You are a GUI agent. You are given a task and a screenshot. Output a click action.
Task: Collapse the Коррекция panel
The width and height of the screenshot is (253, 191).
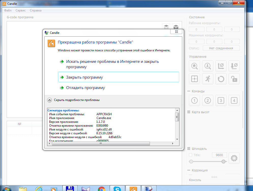(x=189, y=170)
